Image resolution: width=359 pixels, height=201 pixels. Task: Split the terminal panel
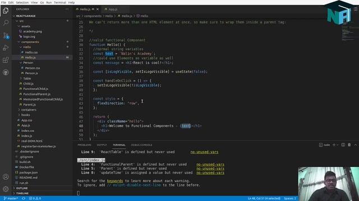(343, 145)
